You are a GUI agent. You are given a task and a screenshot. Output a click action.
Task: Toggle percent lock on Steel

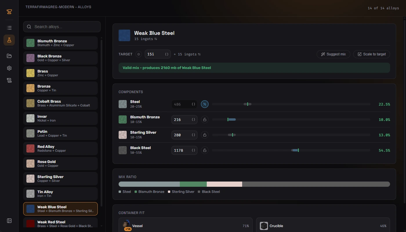pyautogui.click(x=205, y=104)
